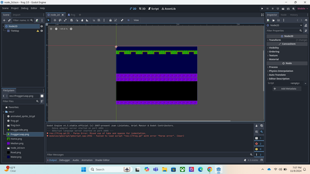Select the Move mode tool

[55, 20]
